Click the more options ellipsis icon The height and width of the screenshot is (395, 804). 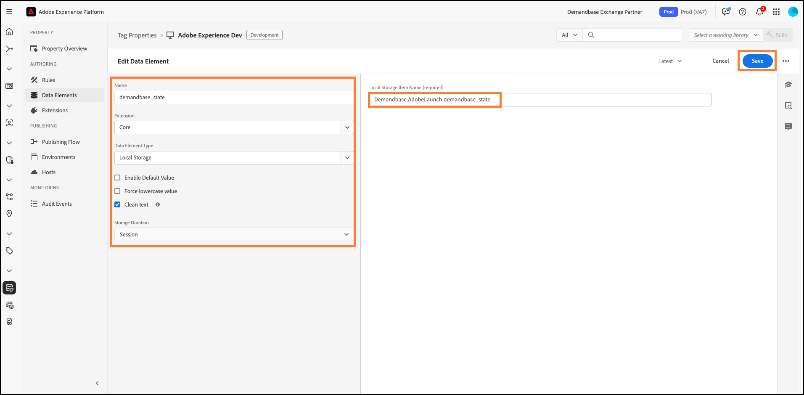point(785,61)
